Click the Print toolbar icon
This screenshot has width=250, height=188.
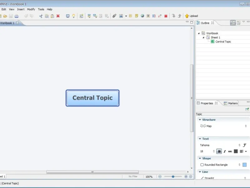point(17,16)
